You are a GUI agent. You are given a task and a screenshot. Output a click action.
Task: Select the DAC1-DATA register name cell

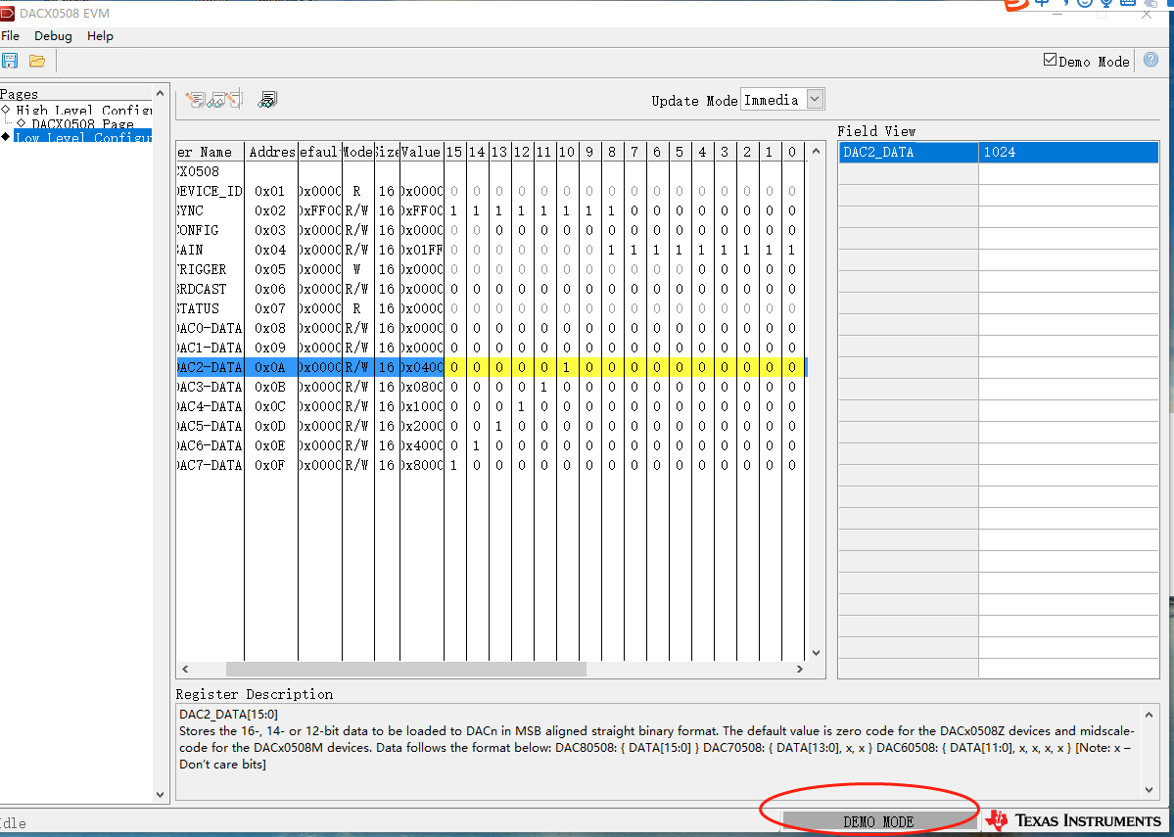tap(211, 348)
